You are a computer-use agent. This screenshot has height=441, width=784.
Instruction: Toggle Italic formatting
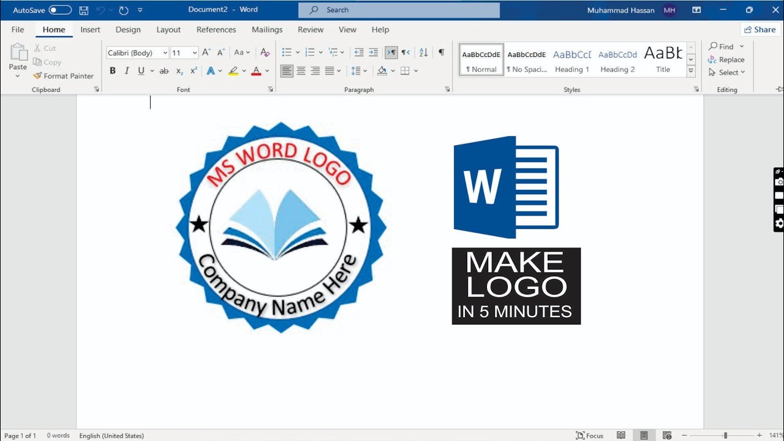[127, 71]
